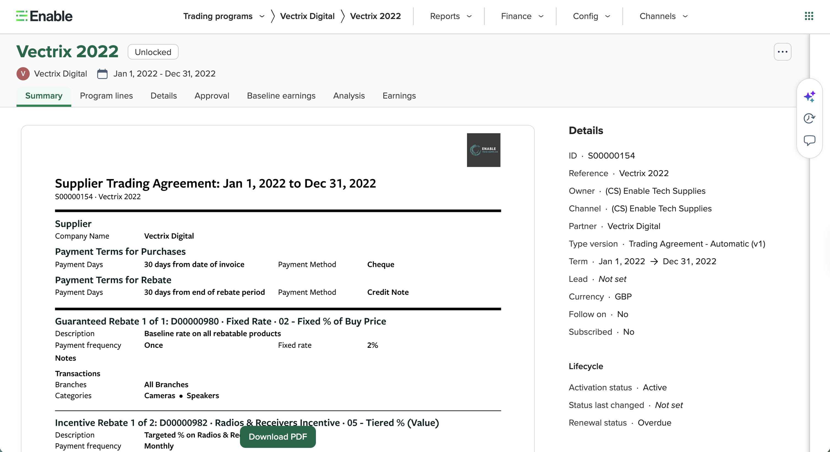Viewport: 830px width, 452px height.
Task: Expand the Reports menu
Action: (451, 16)
